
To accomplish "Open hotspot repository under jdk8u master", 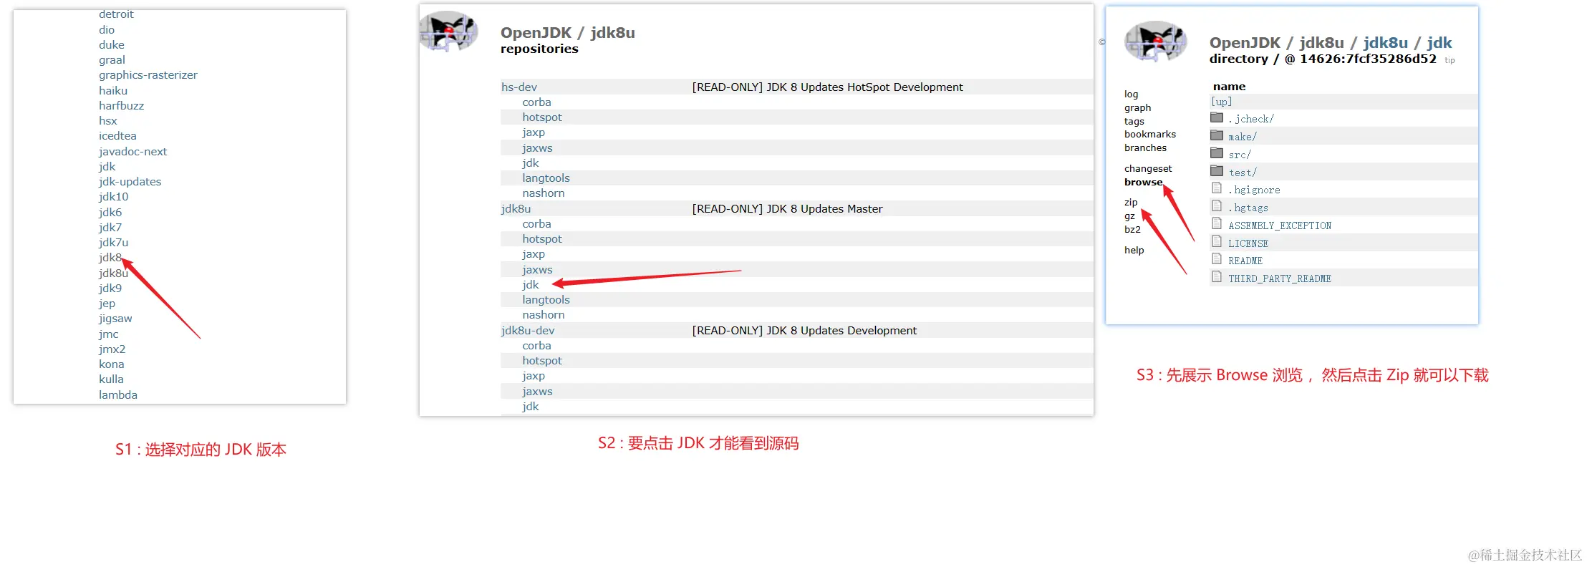I will tap(541, 239).
